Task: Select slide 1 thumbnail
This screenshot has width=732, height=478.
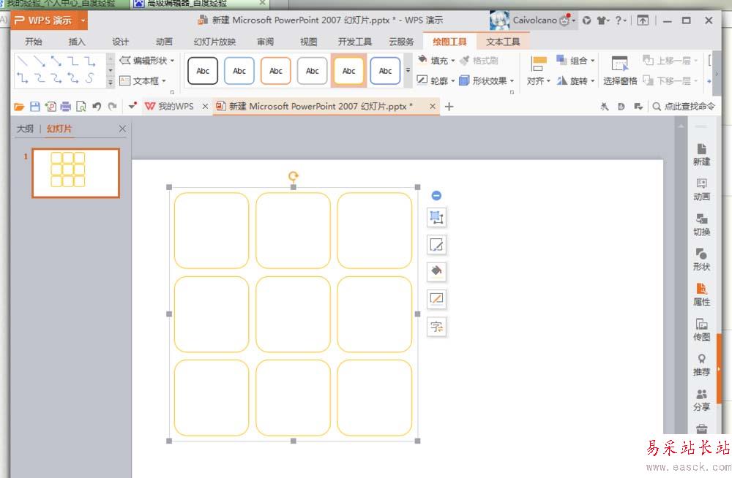Action: (x=75, y=173)
